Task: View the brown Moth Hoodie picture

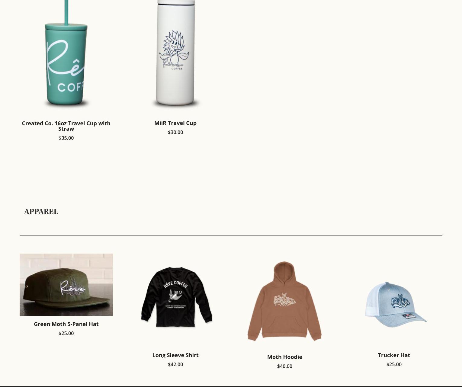Action: point(285,301)
